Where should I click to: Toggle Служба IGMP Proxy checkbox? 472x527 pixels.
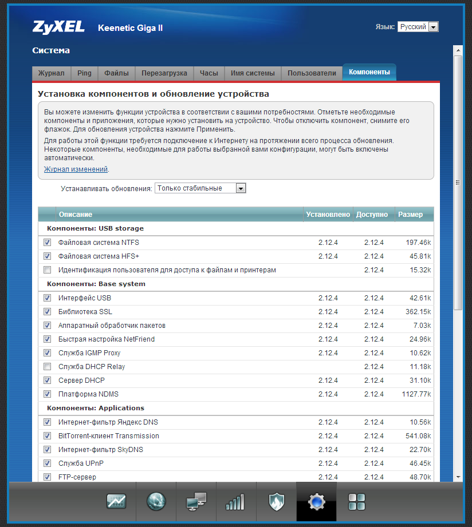[47, 352]
